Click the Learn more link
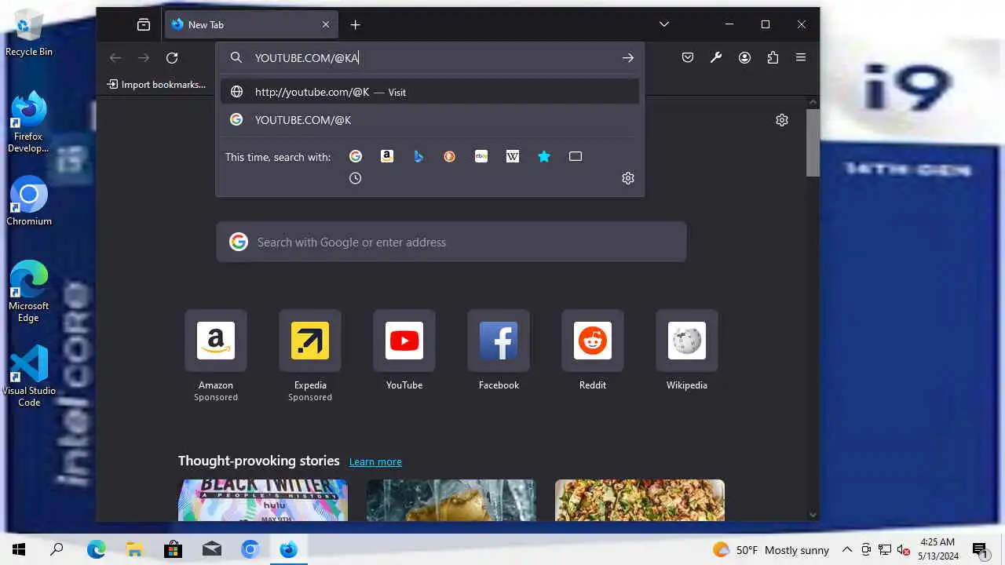Image resolution: width=1005 pixels, height=565 pixels. click(375, 461)
